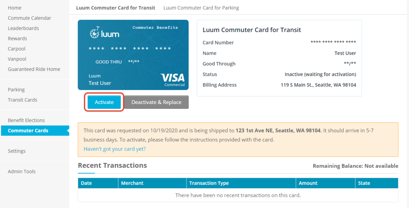Select the Luum Commuter Card for Transit tab
The width and height of the screenshot is (409, 208).
(116, 8)
